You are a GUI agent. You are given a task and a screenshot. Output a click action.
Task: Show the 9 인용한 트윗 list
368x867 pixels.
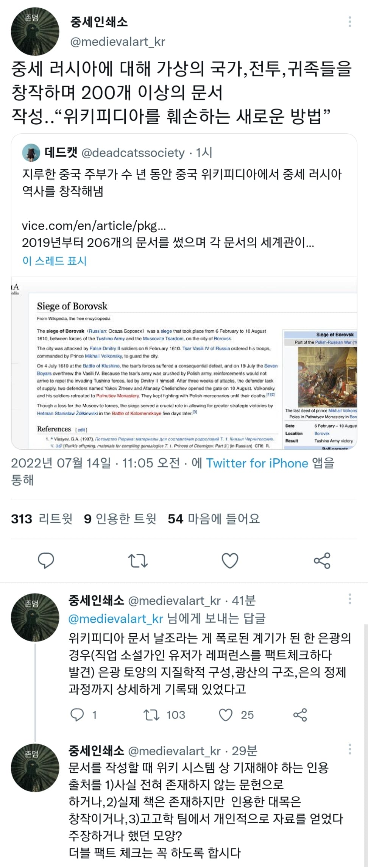(120, 519)
